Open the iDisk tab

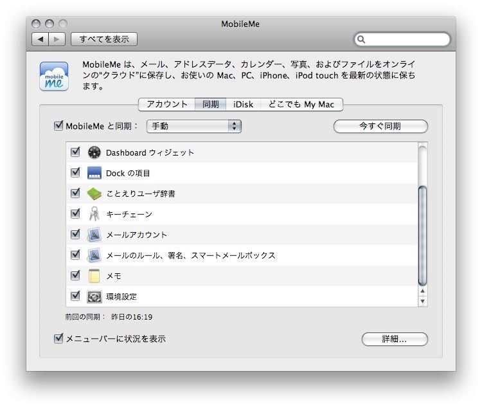(243, 105)
